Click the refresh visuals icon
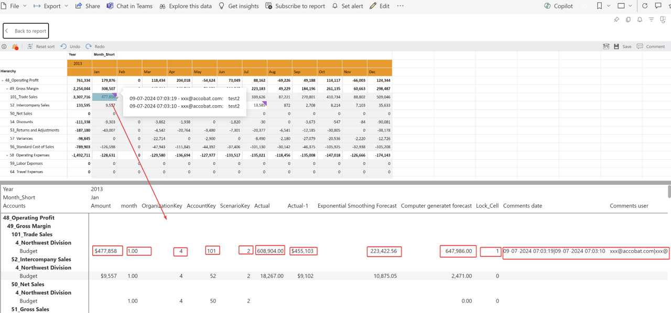 (x=645, y=6)
